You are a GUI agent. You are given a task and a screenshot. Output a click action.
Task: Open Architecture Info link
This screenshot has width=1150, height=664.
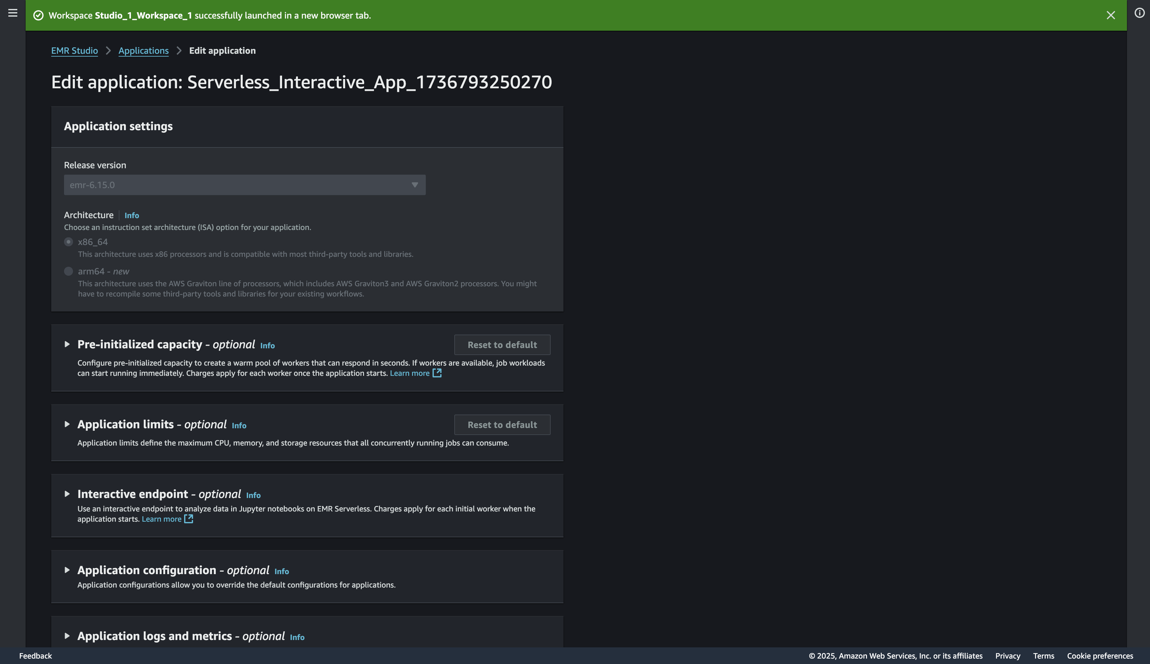point(132,215)
